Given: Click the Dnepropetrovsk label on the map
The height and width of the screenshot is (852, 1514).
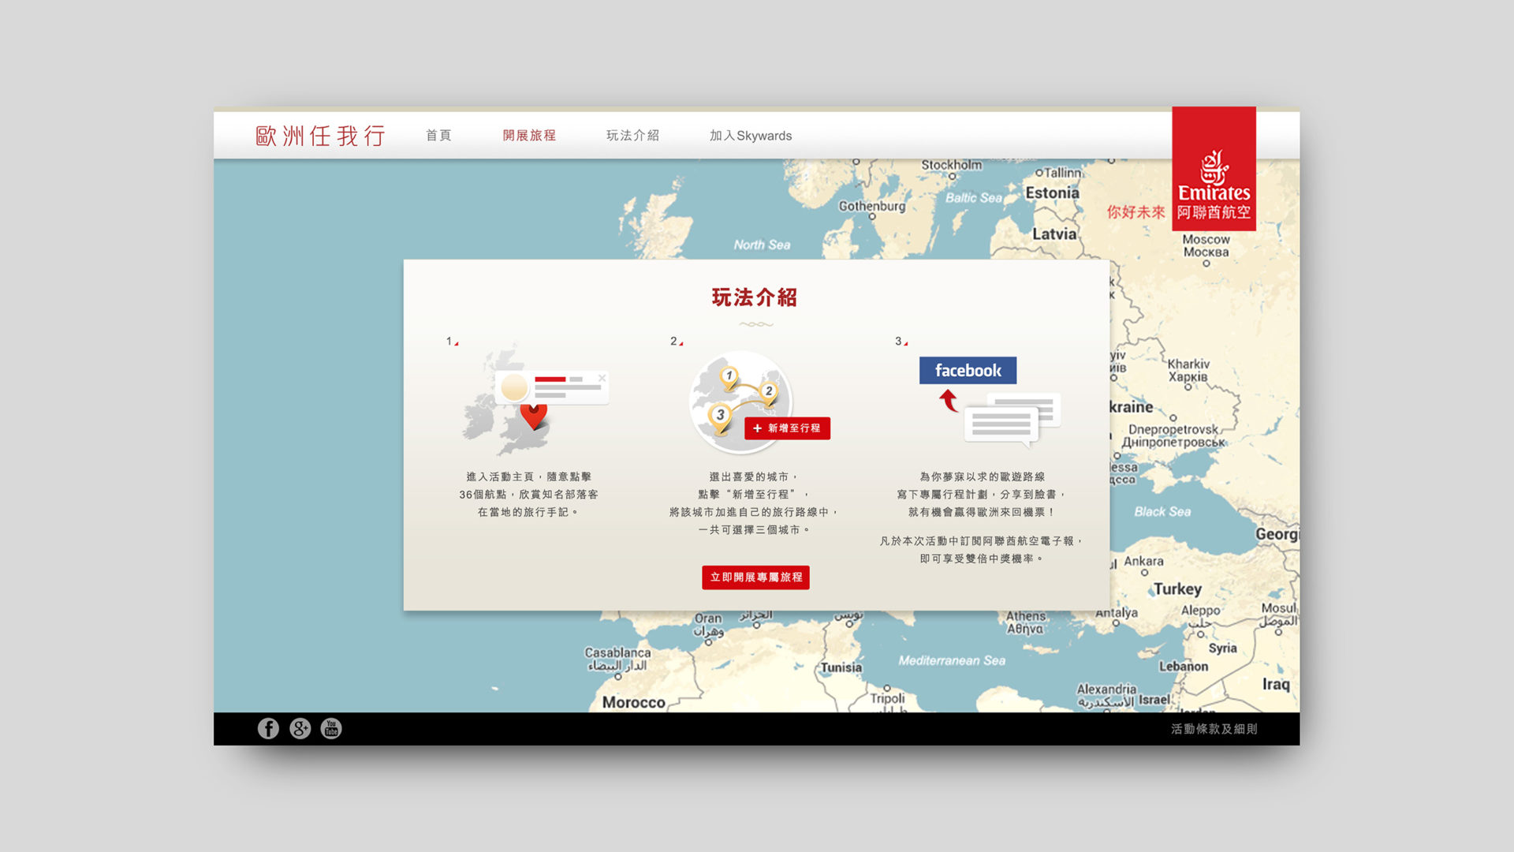Looking at the screenshot, I should click(x=1173, y=430).
